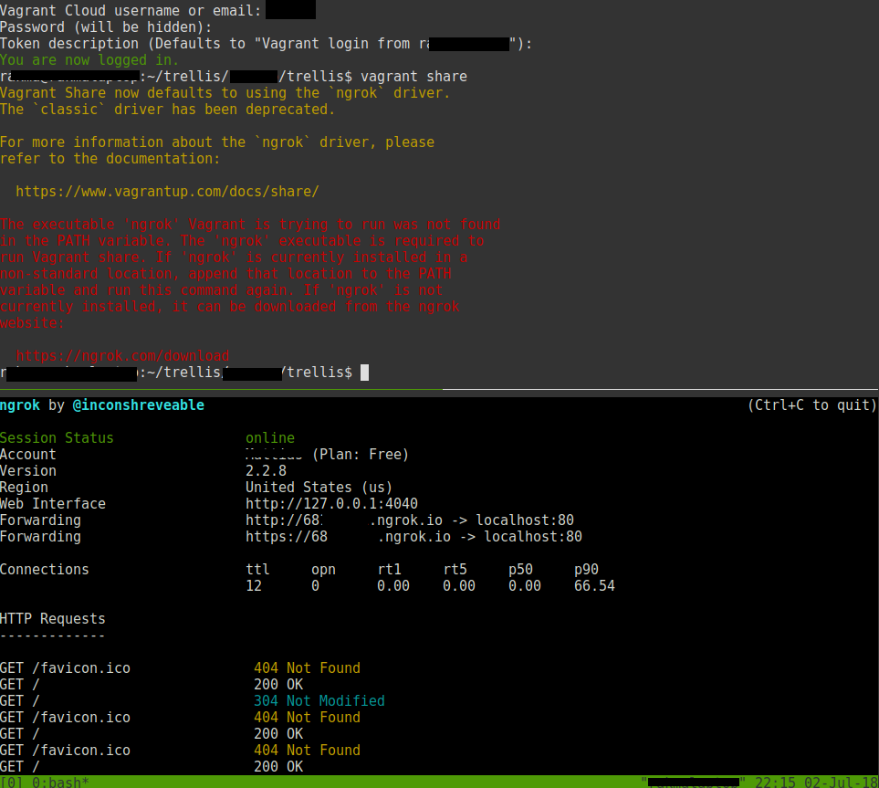
Task: Click '(Ctrl+C to quit)' hint
Action: point(812,405)
